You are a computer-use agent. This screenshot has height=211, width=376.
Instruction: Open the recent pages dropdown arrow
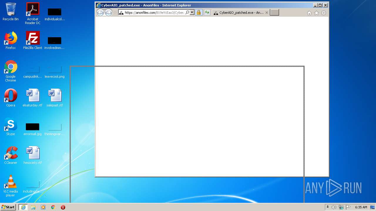click(x=115, y=13)
